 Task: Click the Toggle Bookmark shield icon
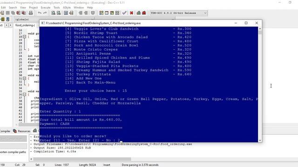click(x=93, y=13)
